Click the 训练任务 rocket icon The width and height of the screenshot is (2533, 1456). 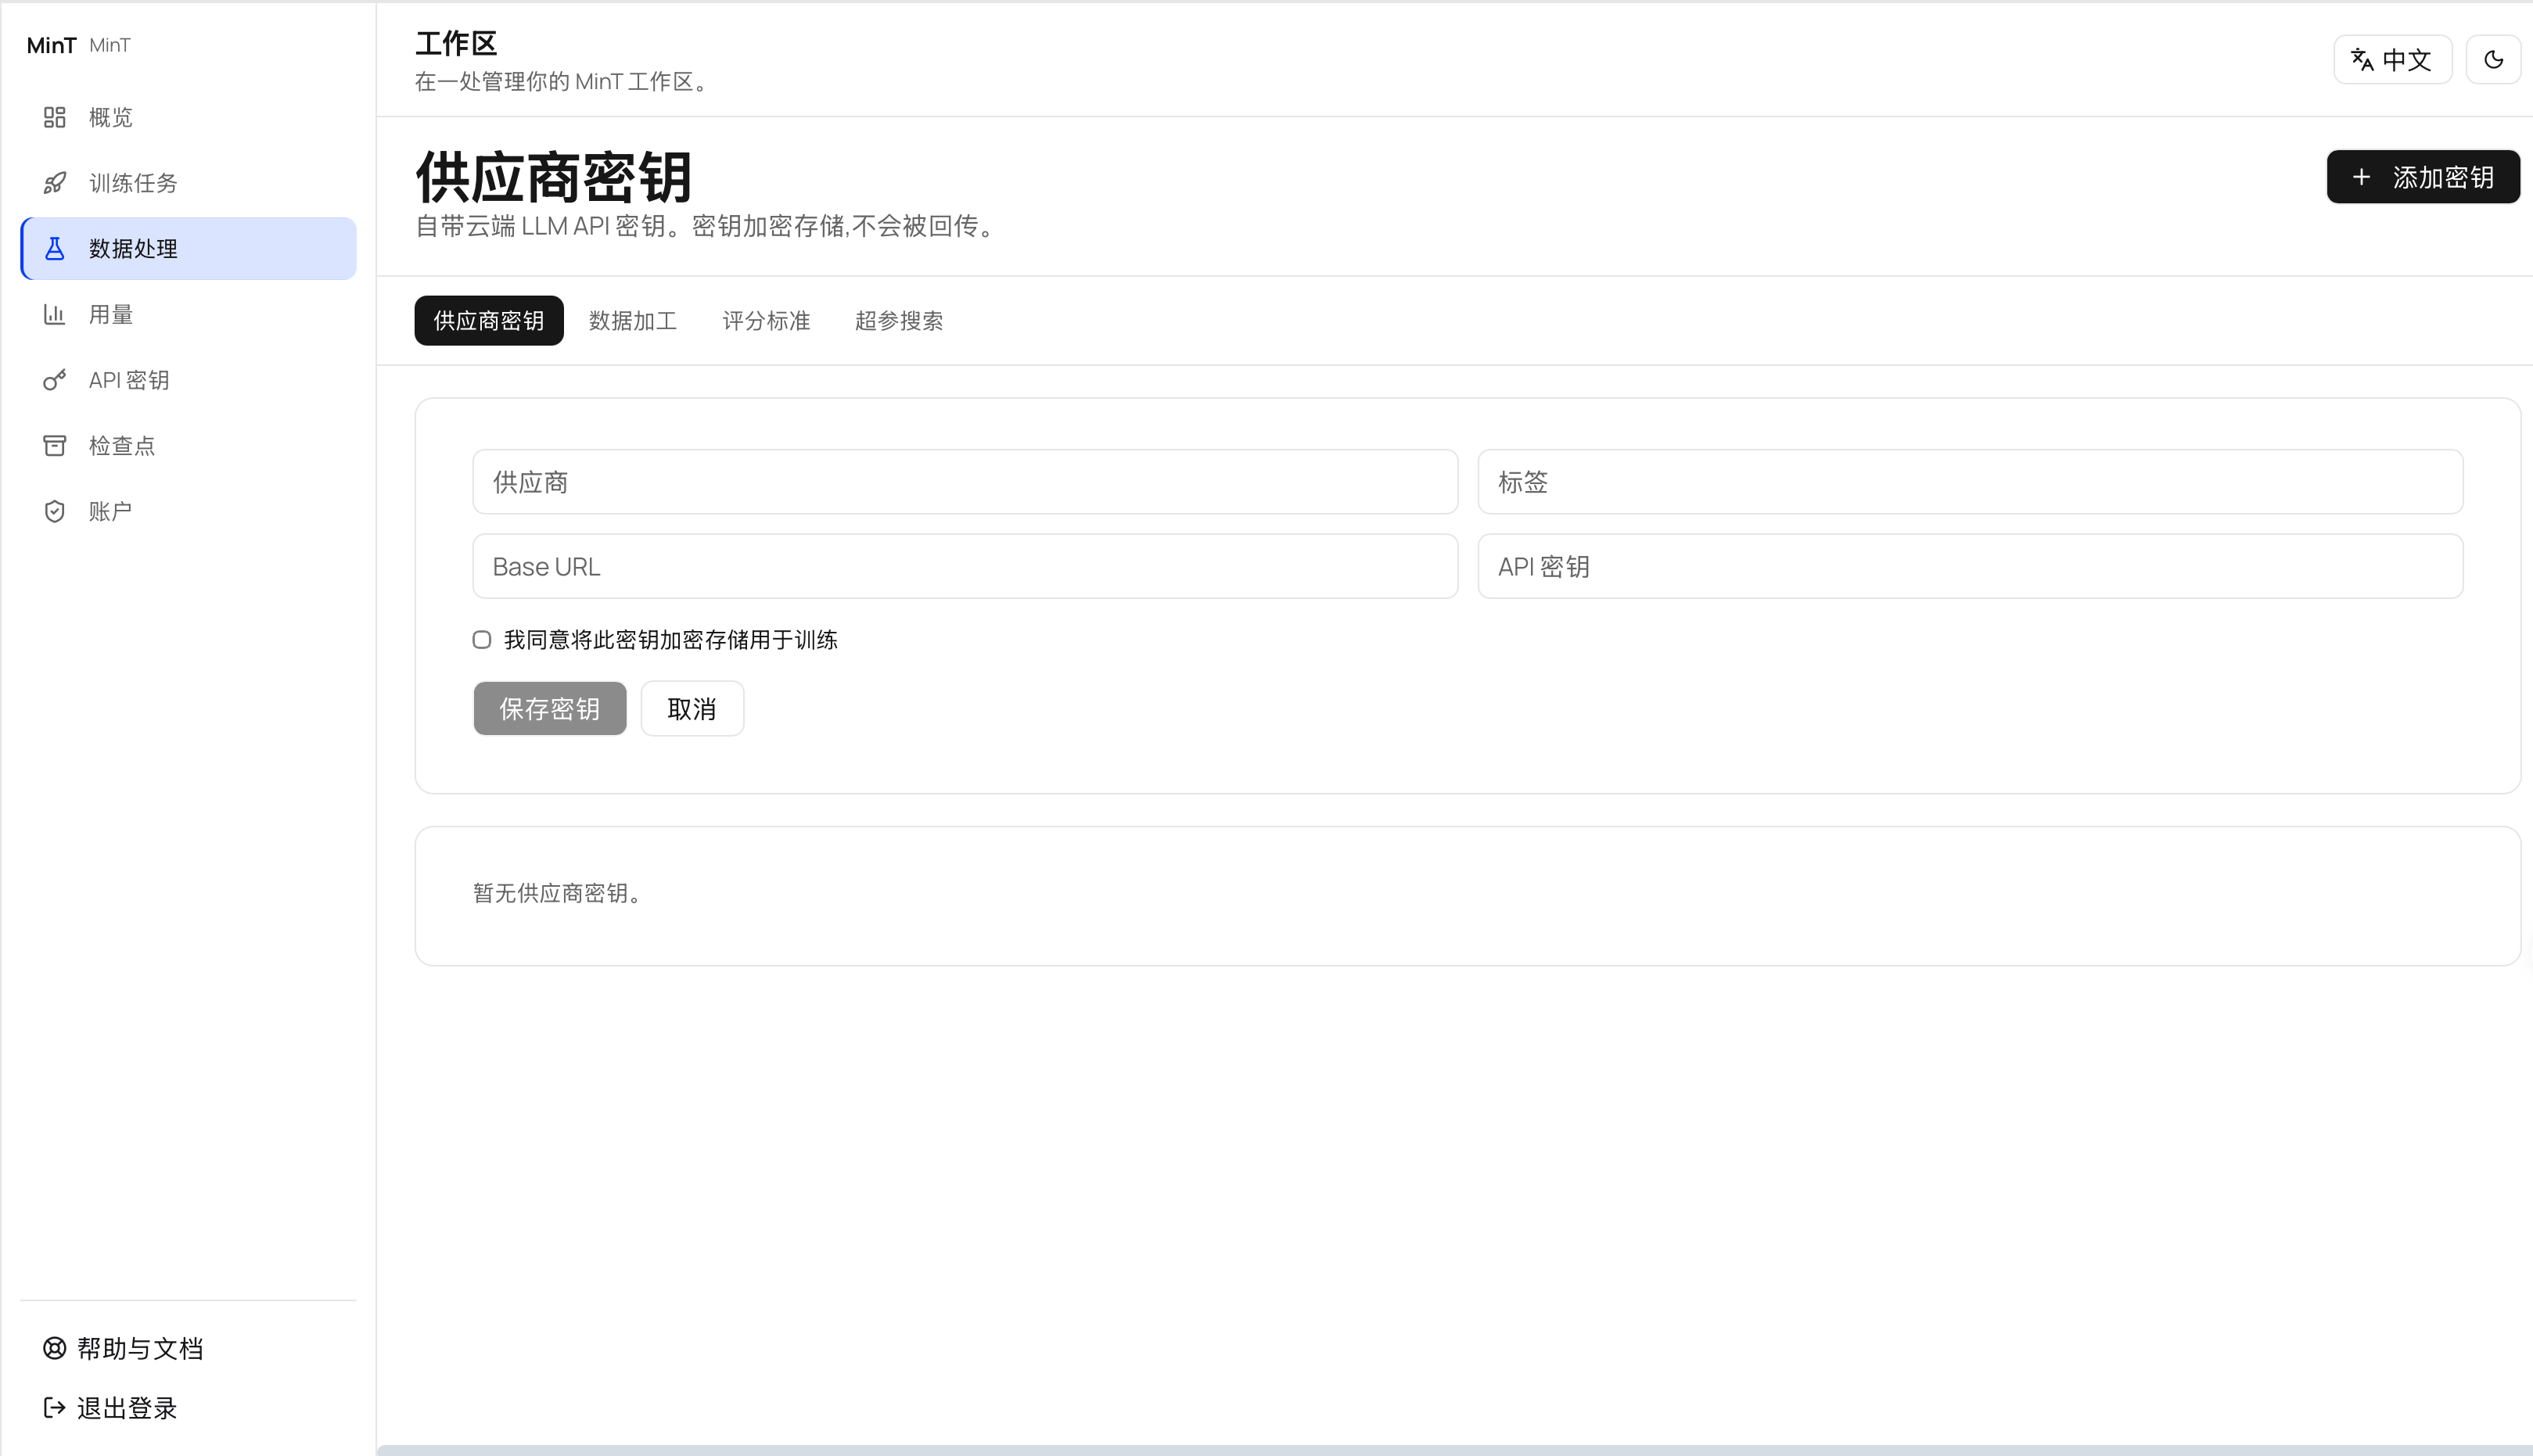pyautogui.click(x=54, y=183)
